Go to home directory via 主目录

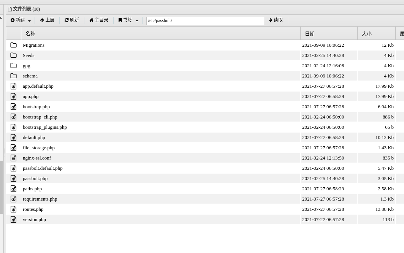coord(99,20)
